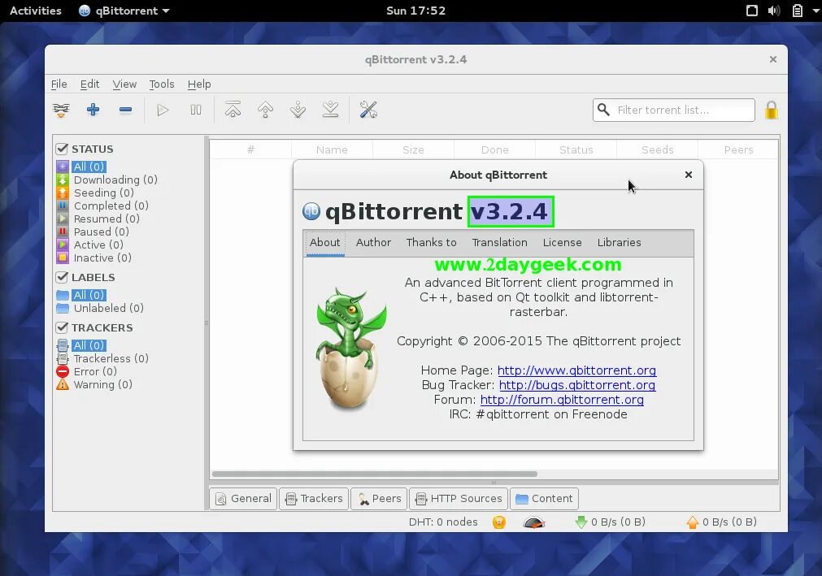Select the Inactive (0) status filter

(x=102, y=258)
